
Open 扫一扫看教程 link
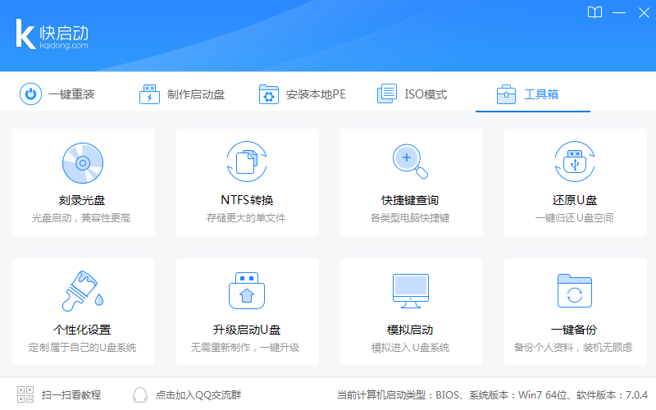point(71,395)
